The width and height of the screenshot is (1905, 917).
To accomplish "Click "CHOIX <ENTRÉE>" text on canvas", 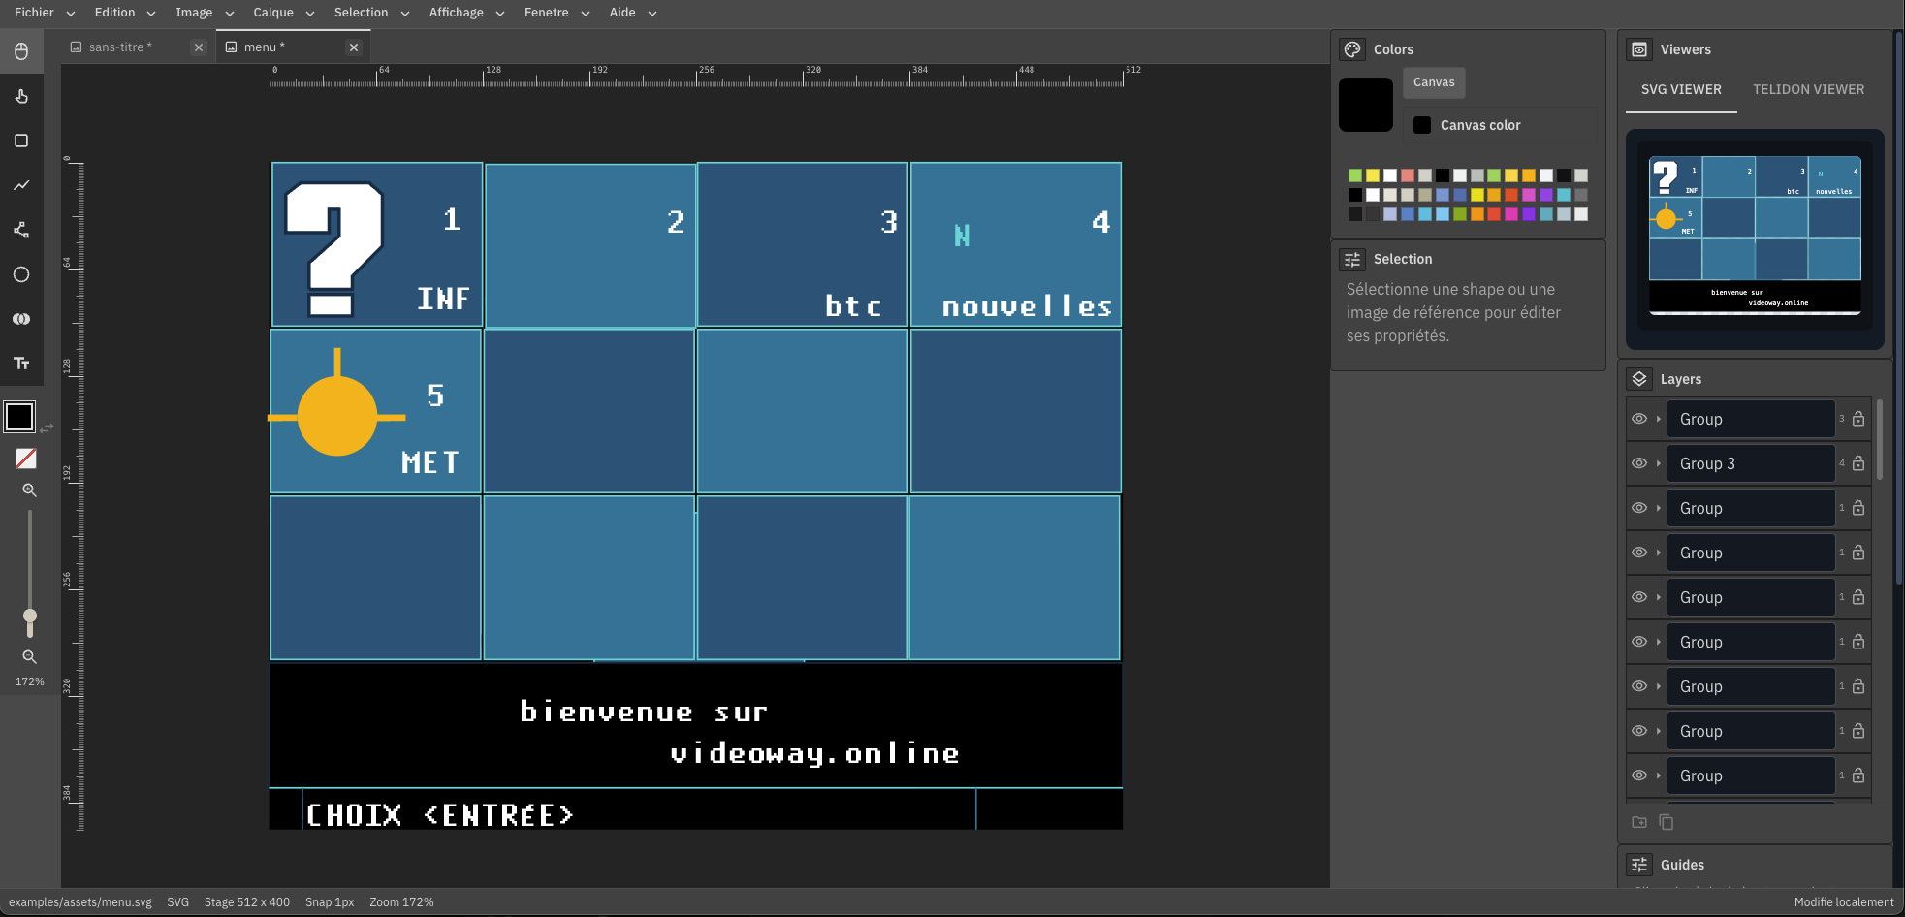I will [x=439, y=815].
